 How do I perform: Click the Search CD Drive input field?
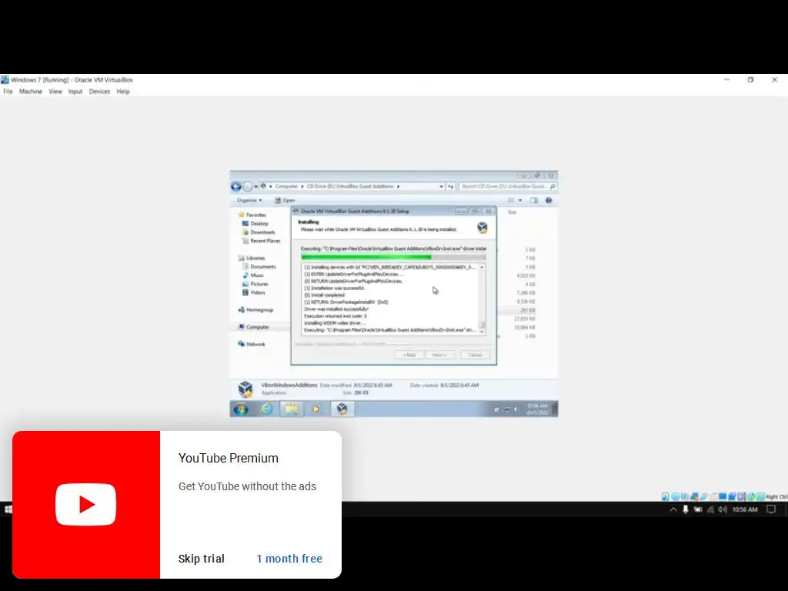pos(508,186)
